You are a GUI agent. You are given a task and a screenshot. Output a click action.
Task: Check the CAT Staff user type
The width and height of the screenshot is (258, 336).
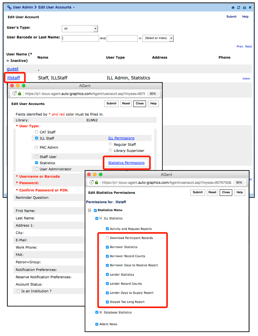37,132
